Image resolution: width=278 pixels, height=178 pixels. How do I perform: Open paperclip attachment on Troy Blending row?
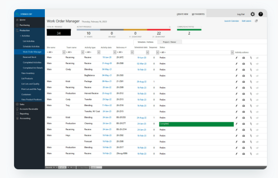point(251,106)
